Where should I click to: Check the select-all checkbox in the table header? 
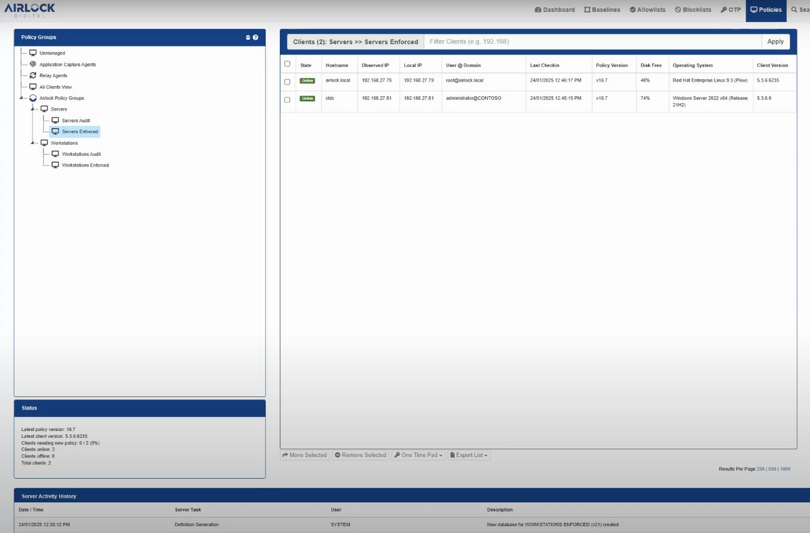click(x=287, y=63)
